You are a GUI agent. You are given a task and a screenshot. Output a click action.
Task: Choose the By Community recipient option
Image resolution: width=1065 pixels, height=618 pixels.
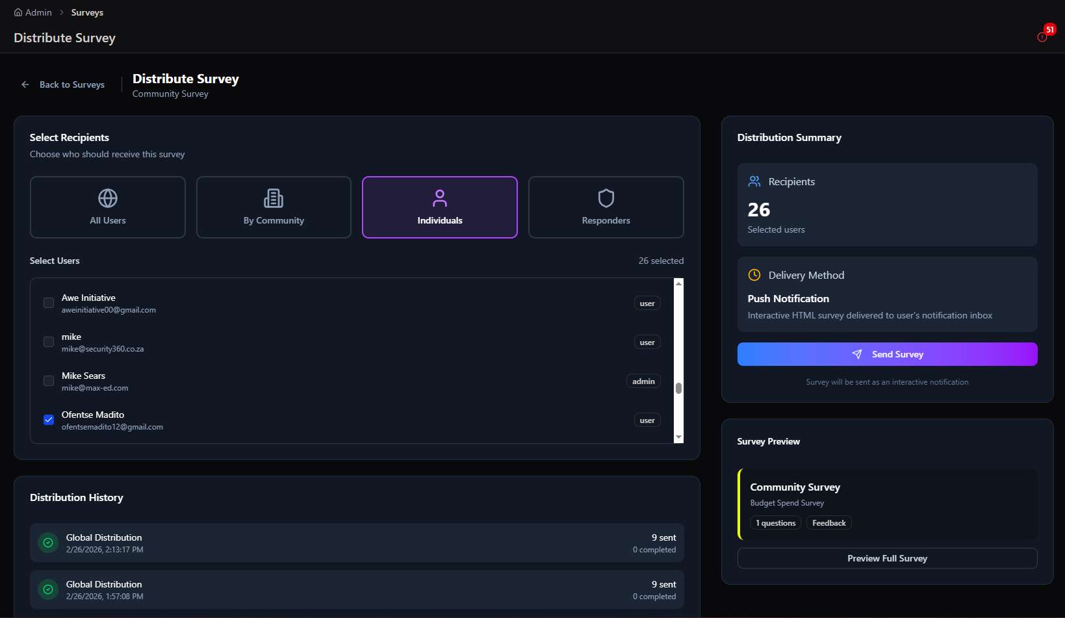[274, 207]
